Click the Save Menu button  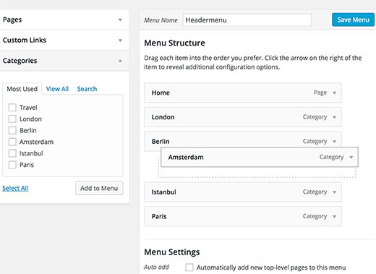pyautogui.click(x=353, y=20)
